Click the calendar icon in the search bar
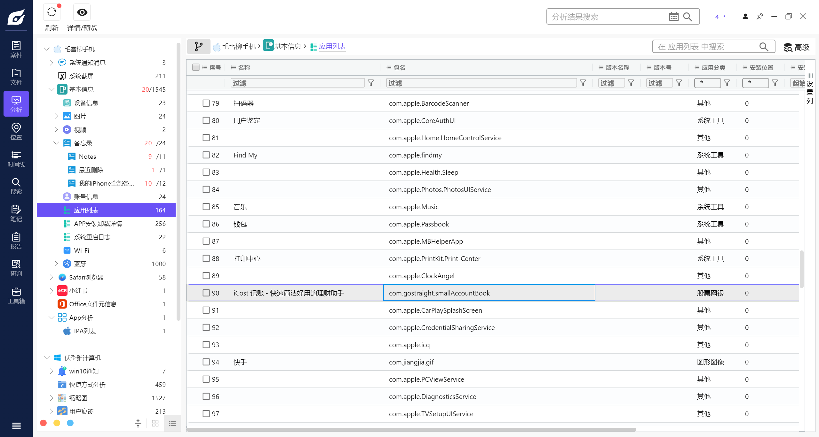Viewport: 819px width, 437px height. coord(673,17)
